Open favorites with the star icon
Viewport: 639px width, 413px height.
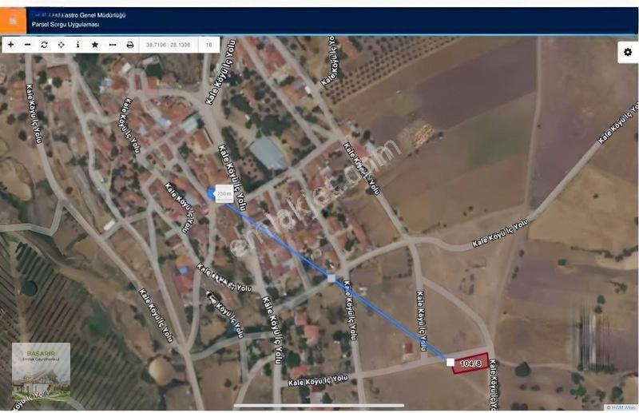click(x=95, y=45)
